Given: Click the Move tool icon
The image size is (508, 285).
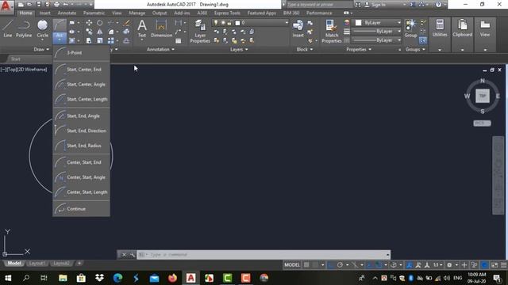Looking at the screenshot, I should (89, 23).
